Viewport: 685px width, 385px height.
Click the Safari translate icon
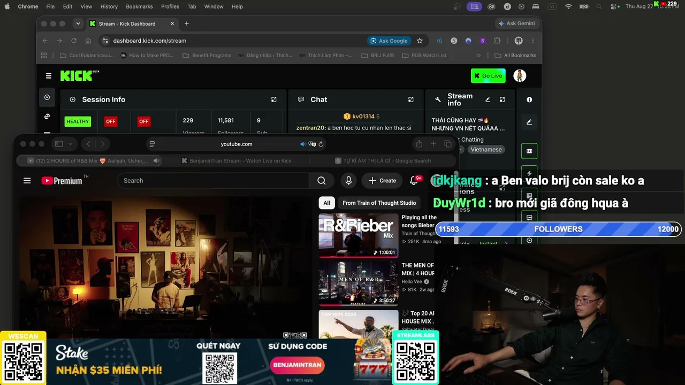313,144
